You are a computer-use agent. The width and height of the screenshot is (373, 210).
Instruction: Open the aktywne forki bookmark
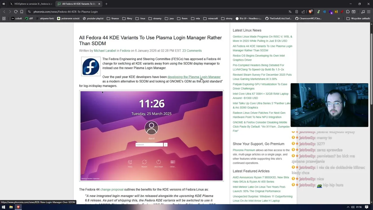45,18
